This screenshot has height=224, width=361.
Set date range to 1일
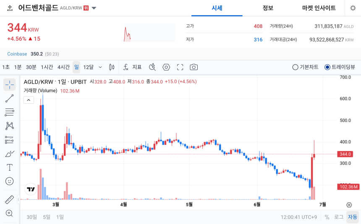(60, 217)
